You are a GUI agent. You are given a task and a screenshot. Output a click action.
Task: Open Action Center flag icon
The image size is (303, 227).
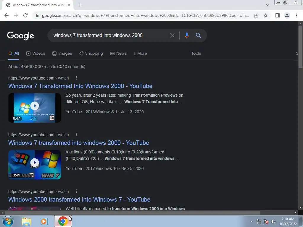coord(266,222)
